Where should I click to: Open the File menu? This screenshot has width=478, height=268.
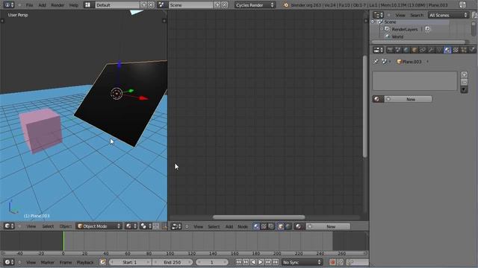[x=29, y=5]
